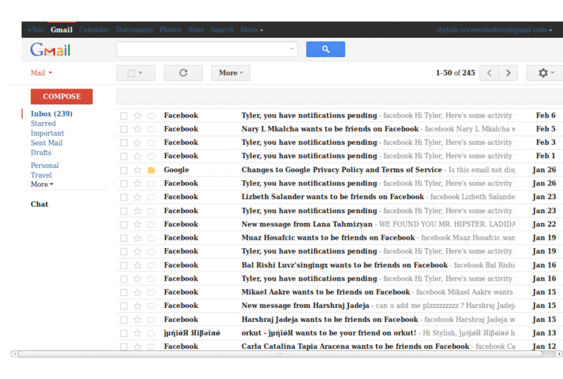Open the Personal label
Viewport: 563px width, 379px height.
point(44,165)
